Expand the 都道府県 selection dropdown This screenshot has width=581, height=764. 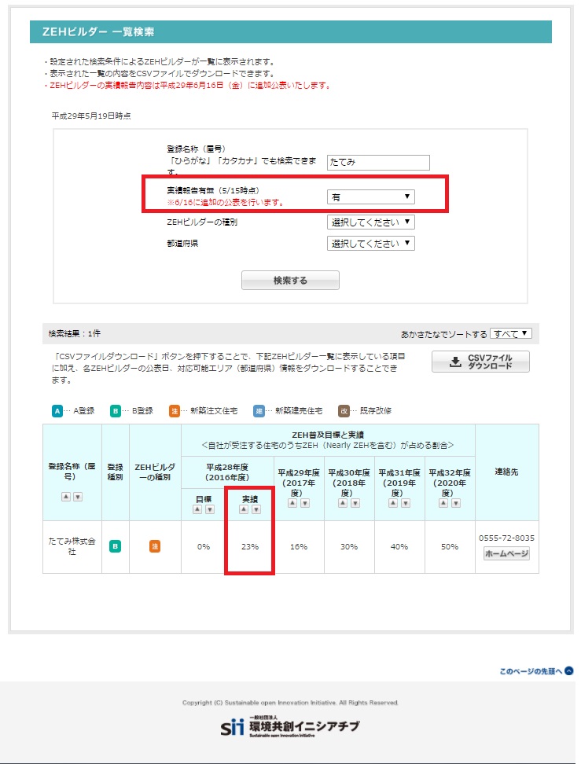pos(370,243)
